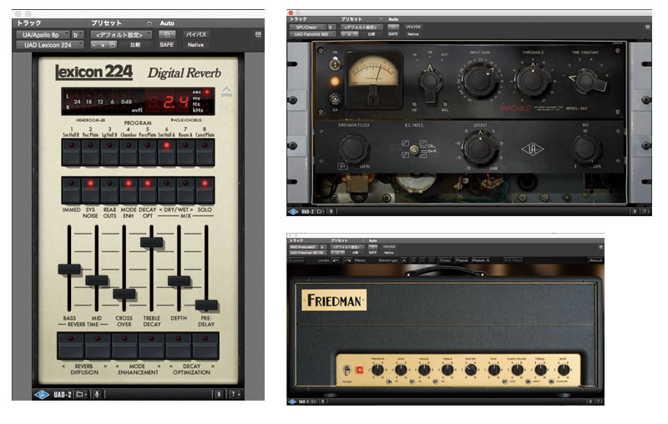Image resolution: width=668 pixels, height=424 pixels.
Task: Toggle the SOLO mix button
Action: 205,190
